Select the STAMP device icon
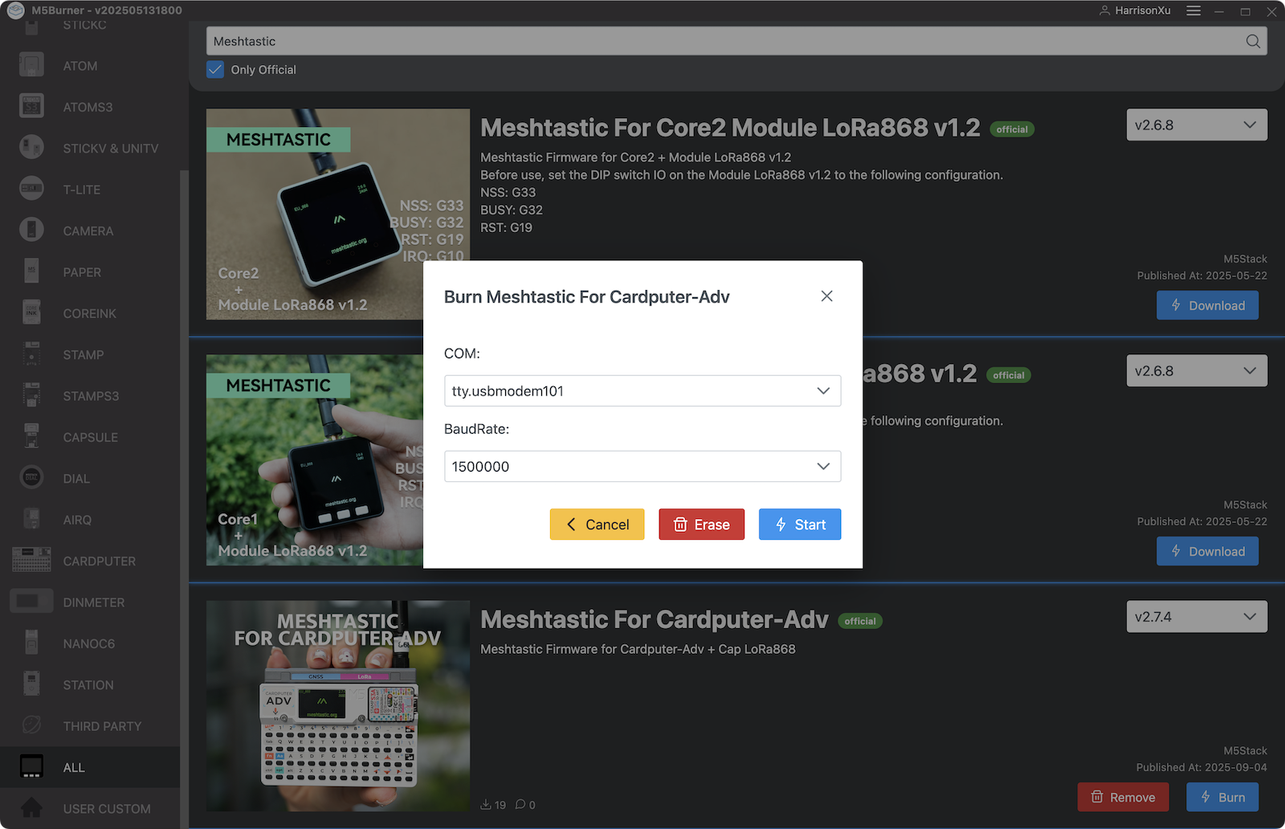 coord(31,354)
